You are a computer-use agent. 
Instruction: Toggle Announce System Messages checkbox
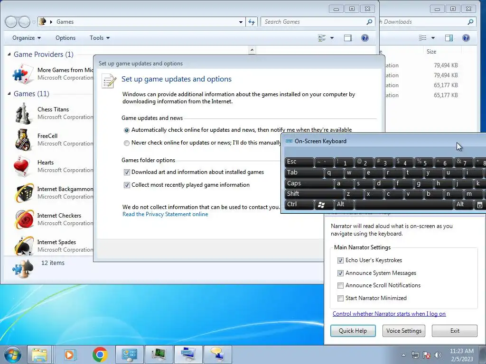340,273
